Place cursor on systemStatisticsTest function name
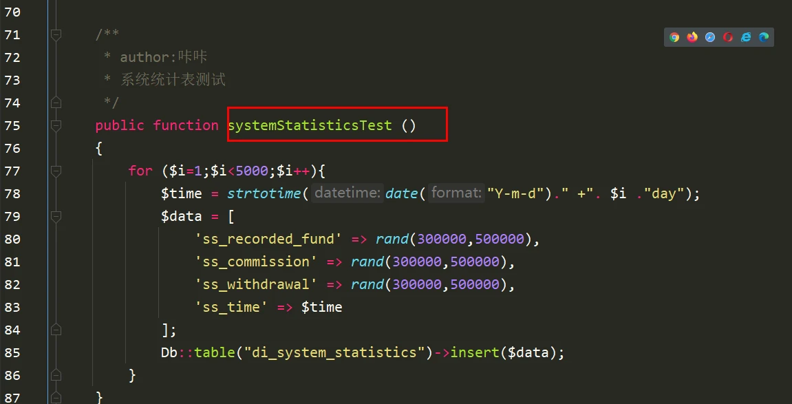 coord(310,125)
